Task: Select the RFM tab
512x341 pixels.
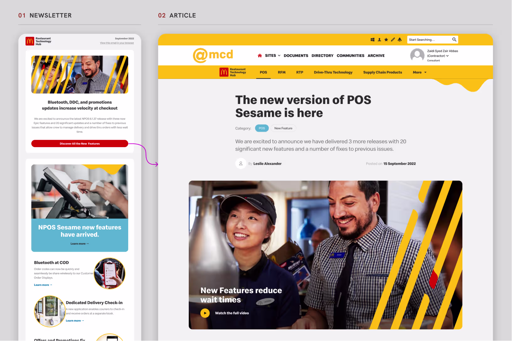Action: tap(282, 72)
